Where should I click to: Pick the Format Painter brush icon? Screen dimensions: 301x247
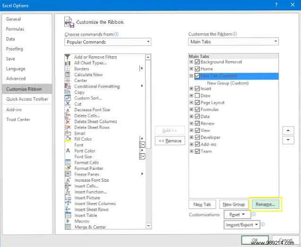pyautogui.click(x=68, y=168)
